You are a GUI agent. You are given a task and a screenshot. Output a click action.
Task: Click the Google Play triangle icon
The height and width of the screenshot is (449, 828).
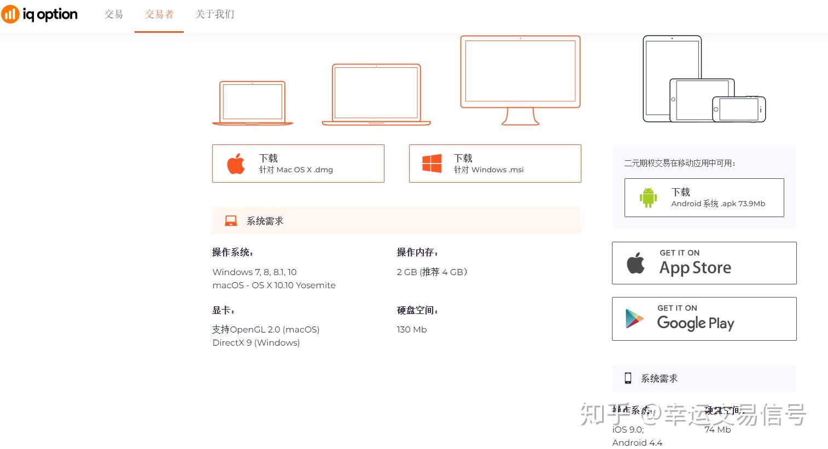point(634,319)
